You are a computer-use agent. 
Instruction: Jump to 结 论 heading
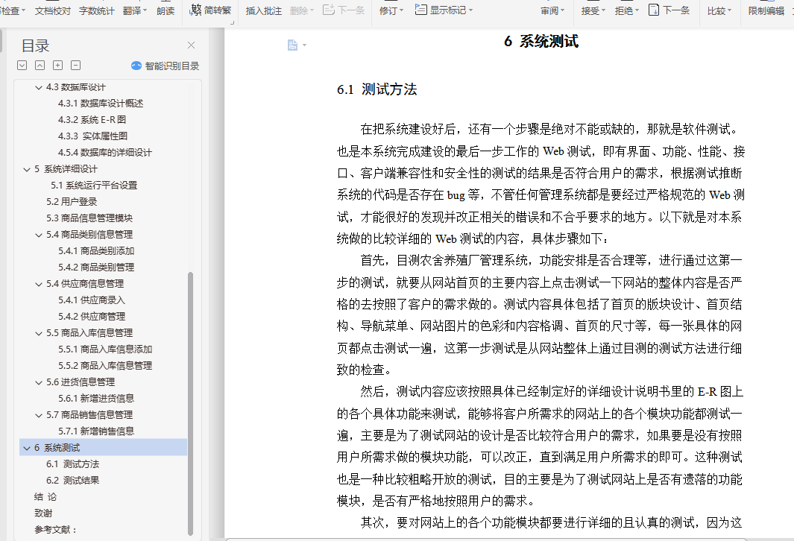[45, 497]
